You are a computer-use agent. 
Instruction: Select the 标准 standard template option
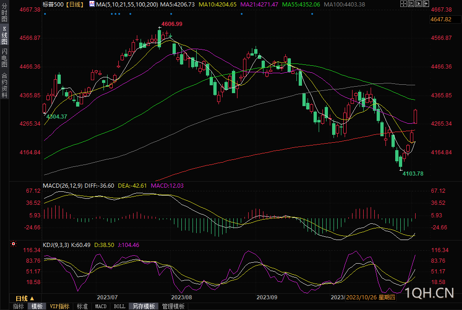pos(82,306)
